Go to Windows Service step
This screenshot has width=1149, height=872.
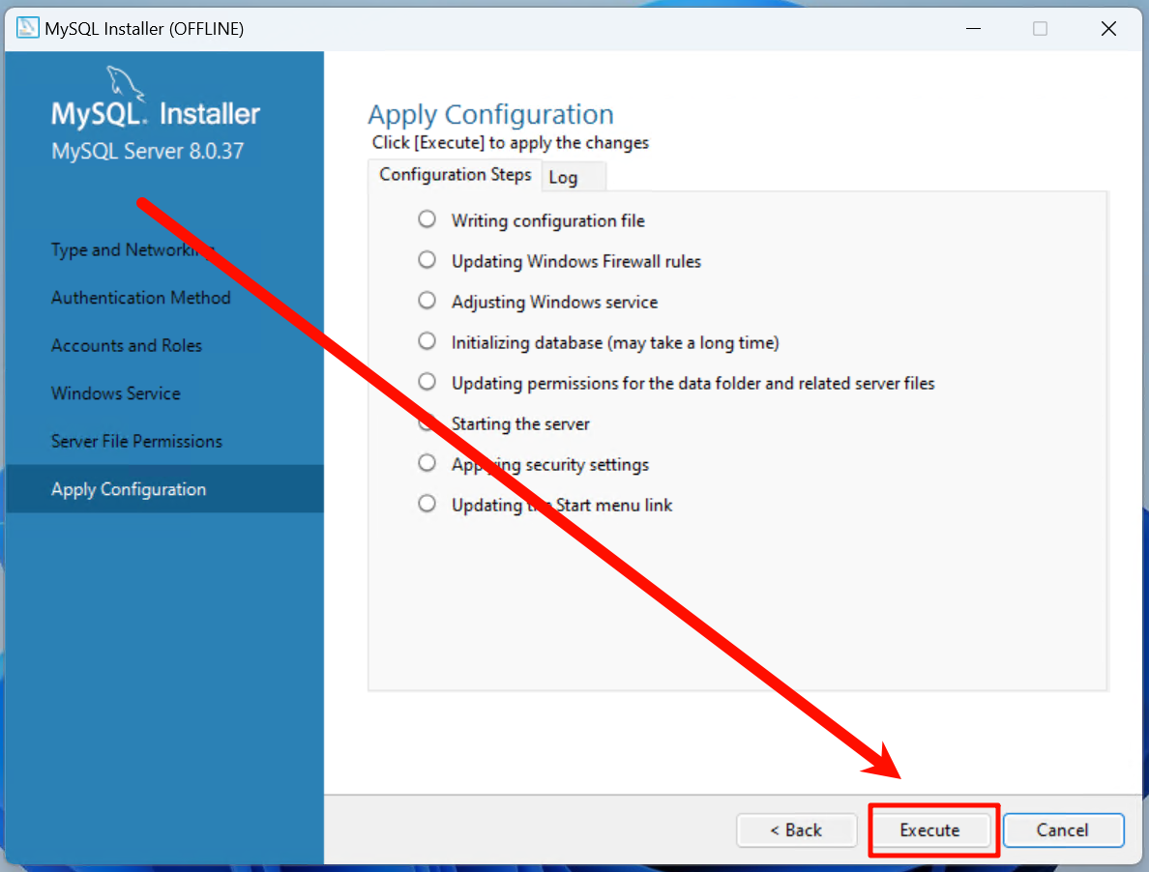[116, 393]
